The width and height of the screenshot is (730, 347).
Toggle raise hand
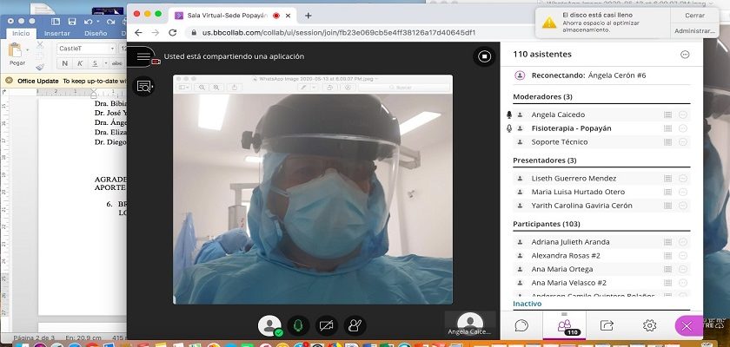click(355, 325)
